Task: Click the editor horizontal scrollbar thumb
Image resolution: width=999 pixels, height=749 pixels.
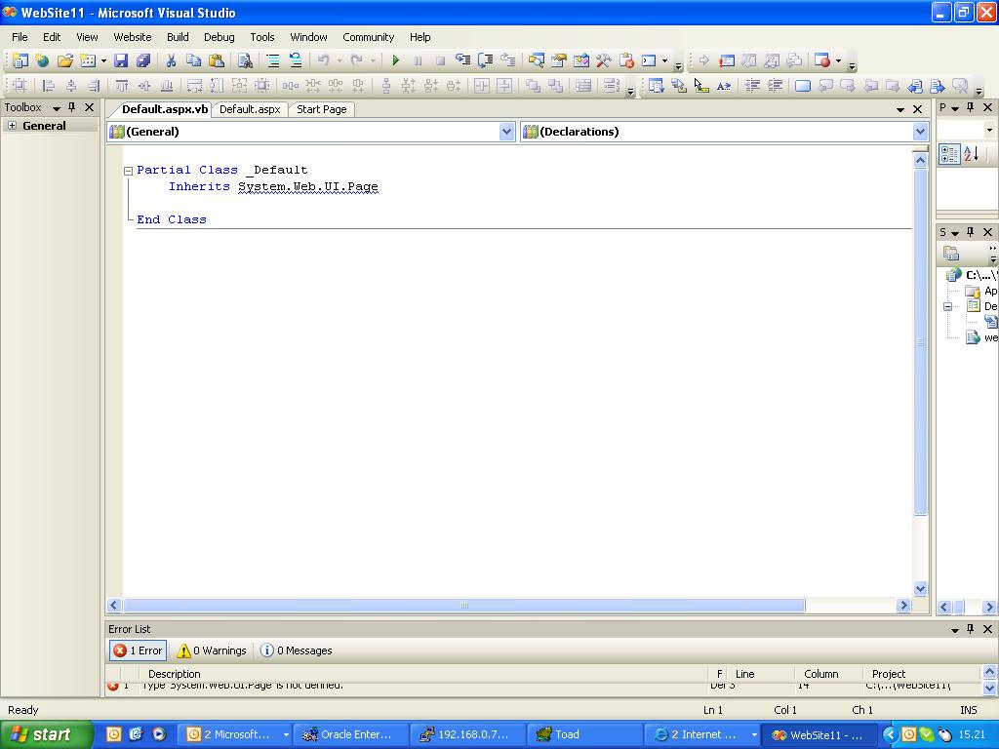Action: coord(463,605)
